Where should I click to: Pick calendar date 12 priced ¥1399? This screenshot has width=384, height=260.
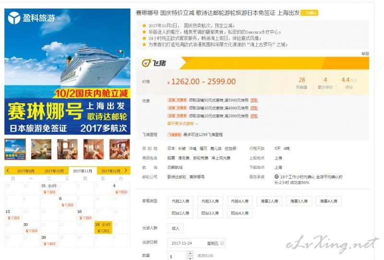tap(13, 215)
